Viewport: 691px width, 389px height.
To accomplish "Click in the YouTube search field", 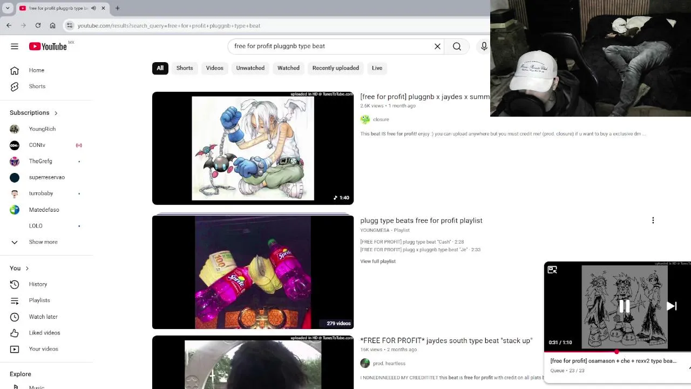I will pyautogui.click(x=329, y=46).
